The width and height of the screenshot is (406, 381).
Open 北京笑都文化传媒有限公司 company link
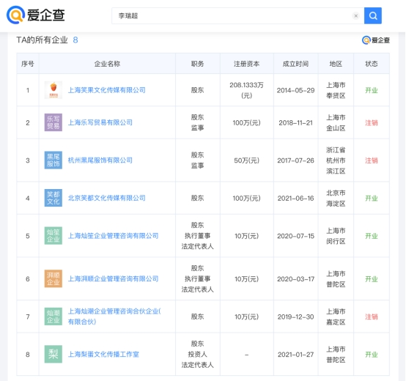[107, 198]
